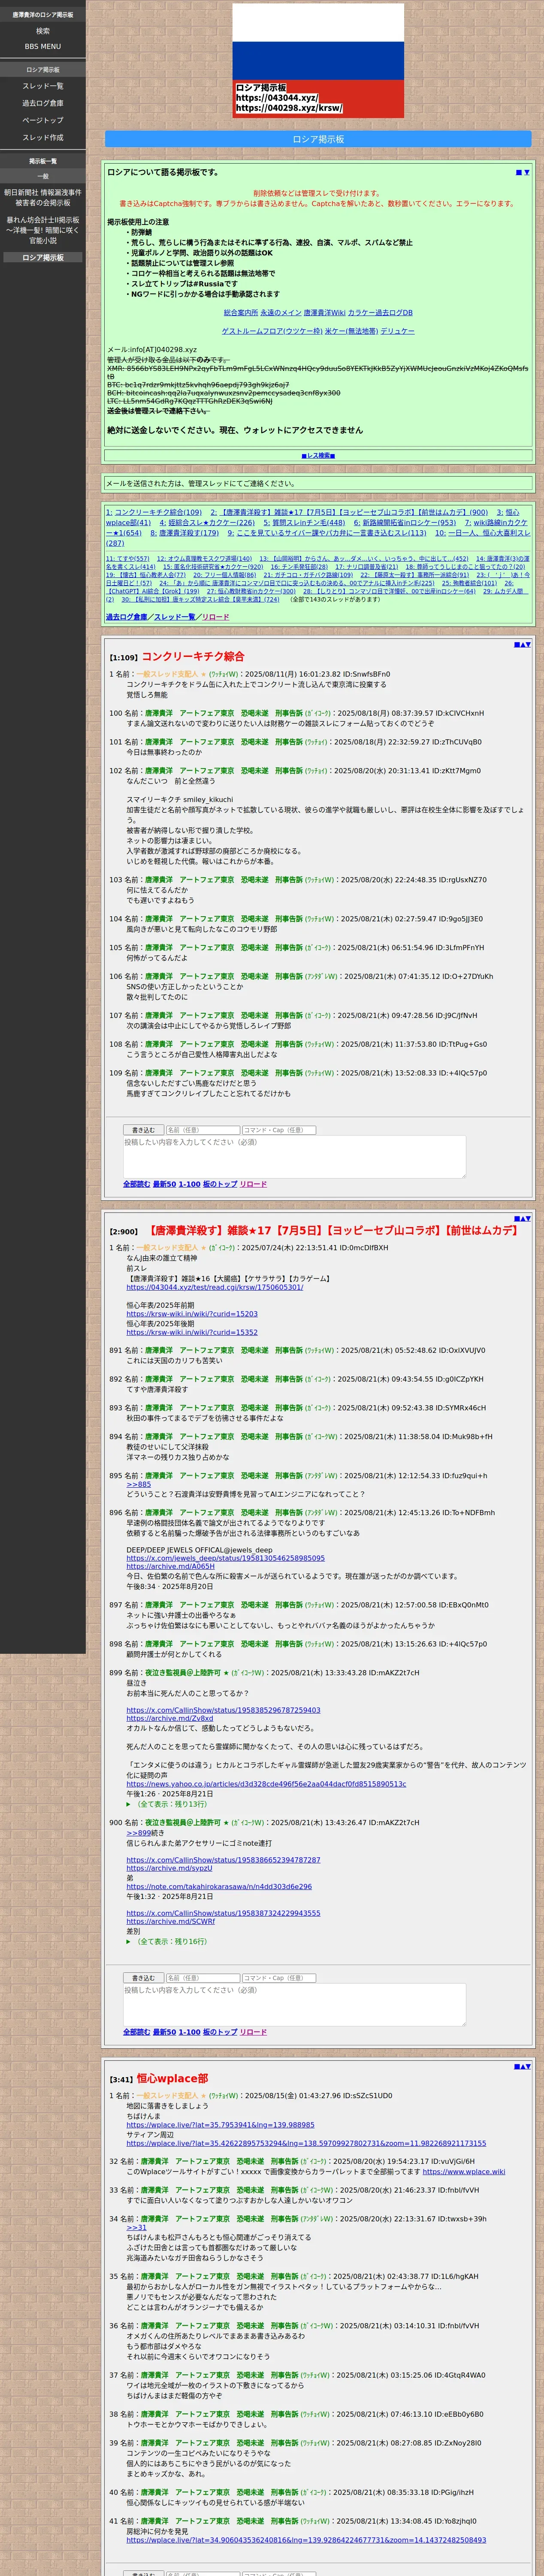Screen dimensions: 544x2576
Task: Click the Russian flag banner image
Action: [x=318, y=61]
